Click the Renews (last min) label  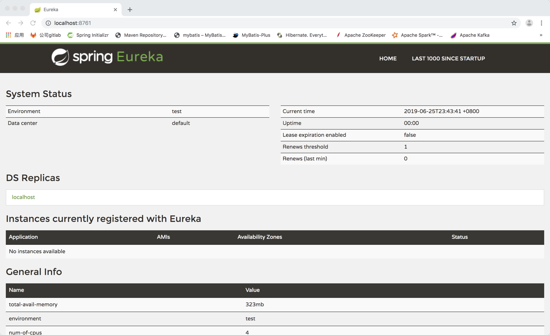305,159
